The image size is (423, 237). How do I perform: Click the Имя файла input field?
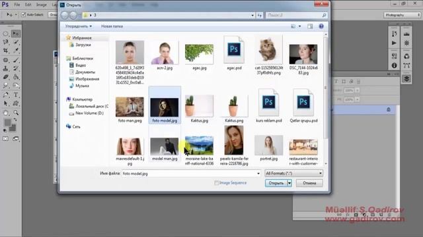click(x=191, y=174)
